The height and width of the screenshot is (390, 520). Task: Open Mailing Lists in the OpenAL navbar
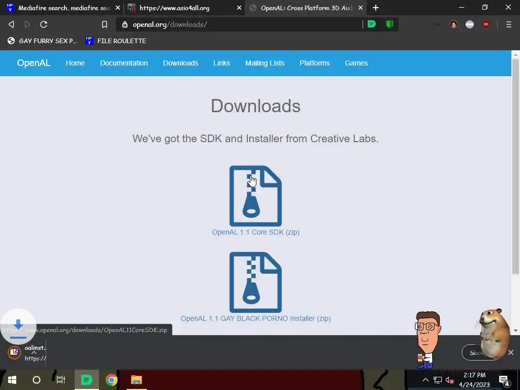click(x=265, y=63)
